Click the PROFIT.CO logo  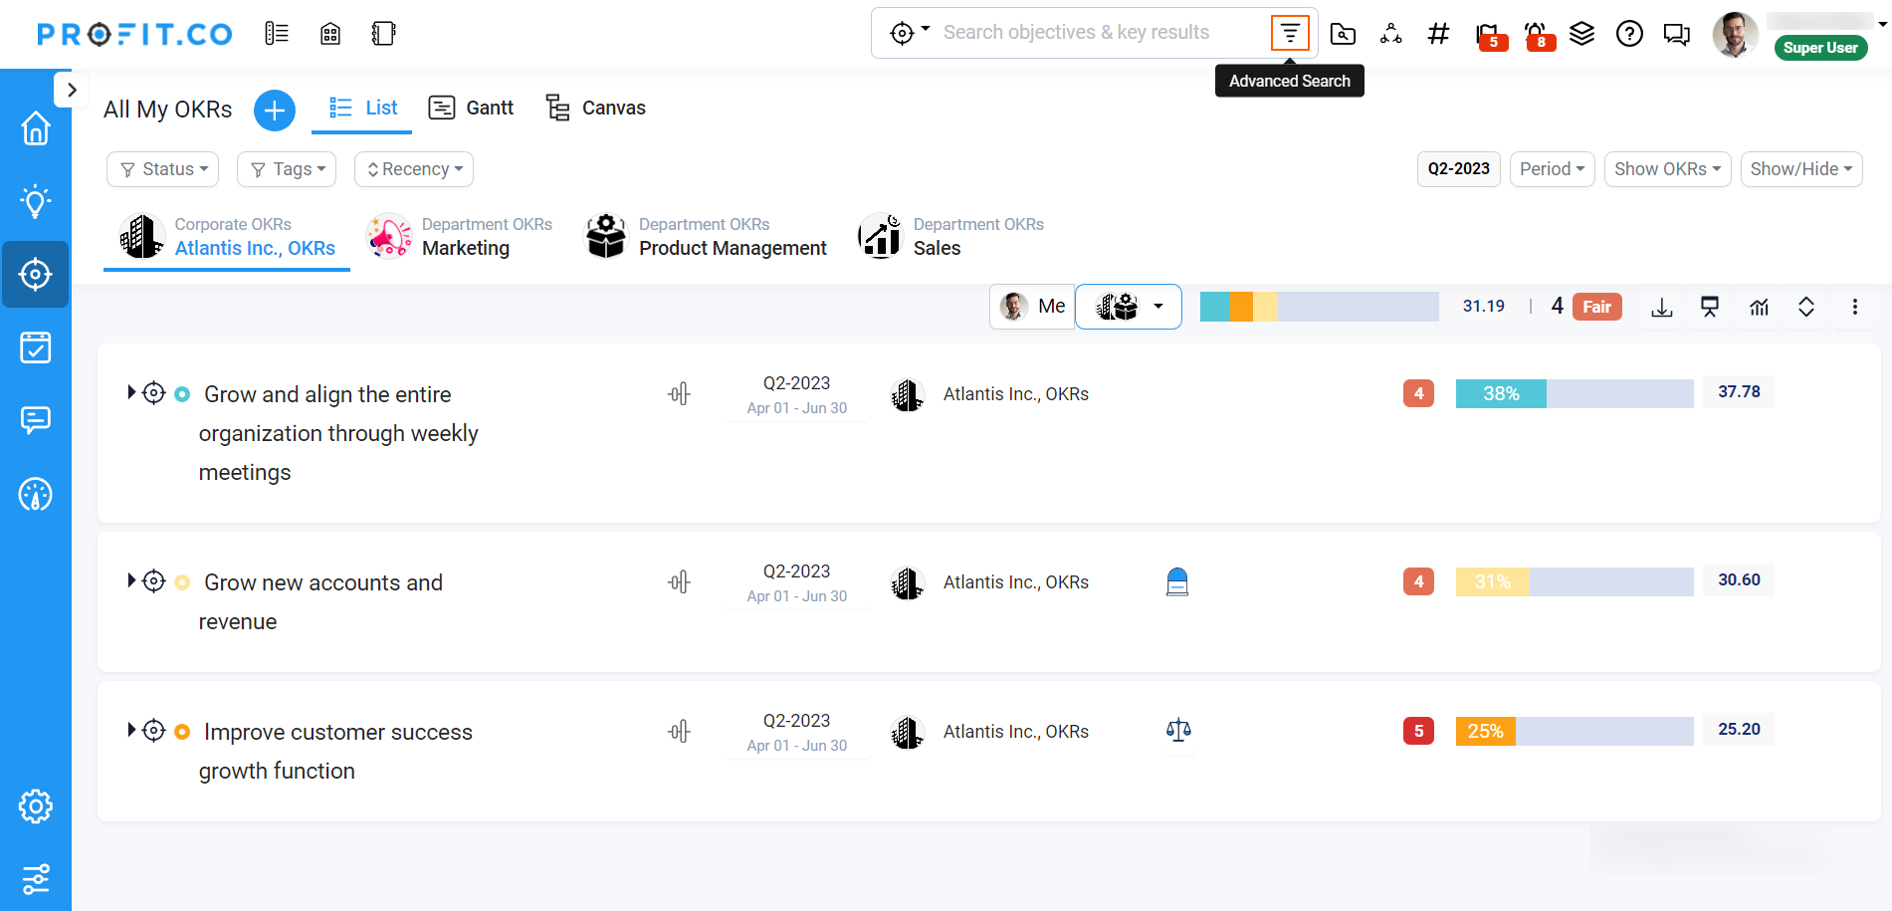[x=134, y=34]
